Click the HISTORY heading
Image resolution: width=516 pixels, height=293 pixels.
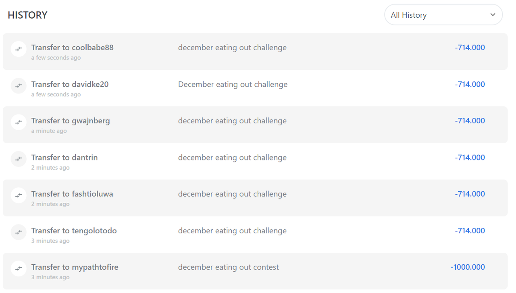pyautogui.click(x=27, y=15)
